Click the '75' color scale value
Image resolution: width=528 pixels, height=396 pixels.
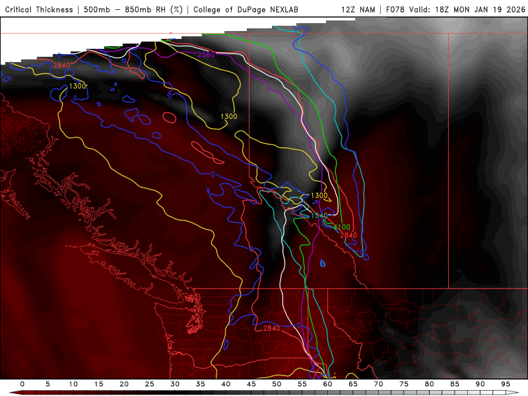(x=404, y=384)
